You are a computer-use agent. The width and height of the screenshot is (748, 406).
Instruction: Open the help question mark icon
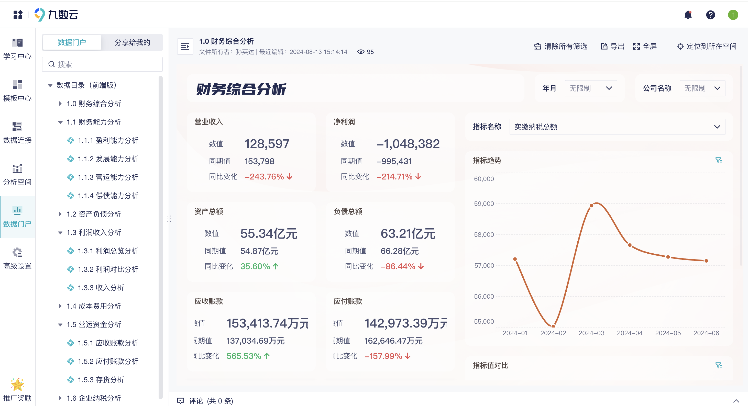[711, 15]
